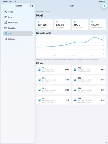
Task: Tap the plus button to add a fill-up
Action: pos(104,6)
